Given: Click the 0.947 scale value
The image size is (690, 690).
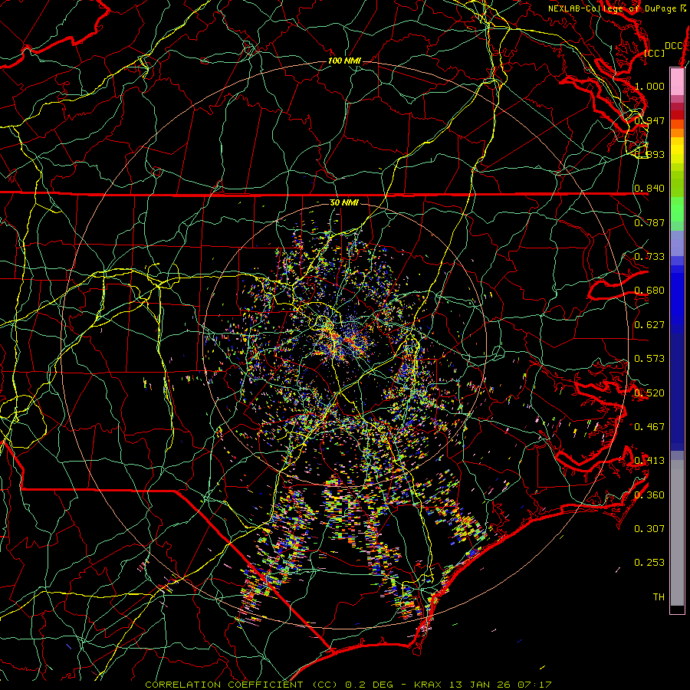Looking at the screenshot, I should [649, 120].
